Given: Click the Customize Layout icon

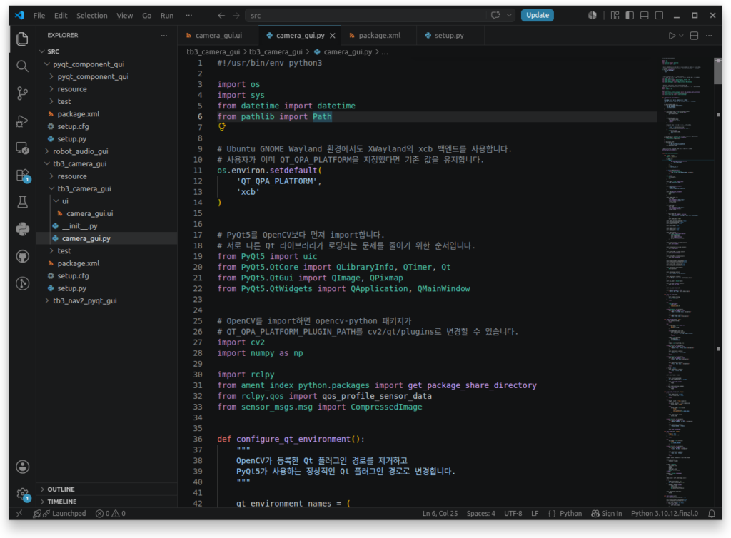Looking at the screenshot, I should pos(615,16).
